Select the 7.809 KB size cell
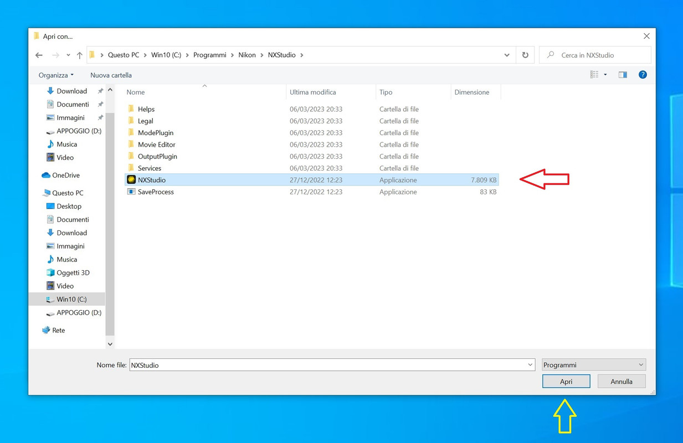Viewport: 683px width, 443px height. (x=484, y=180)
